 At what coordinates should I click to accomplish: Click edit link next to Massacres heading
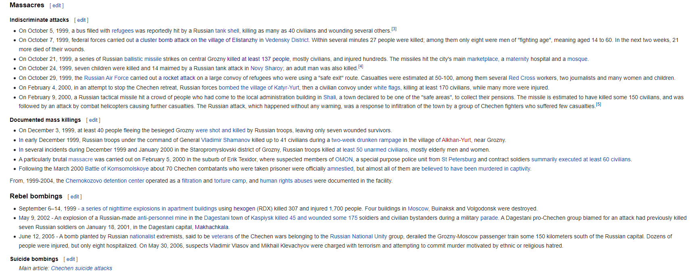click(56, 6)
